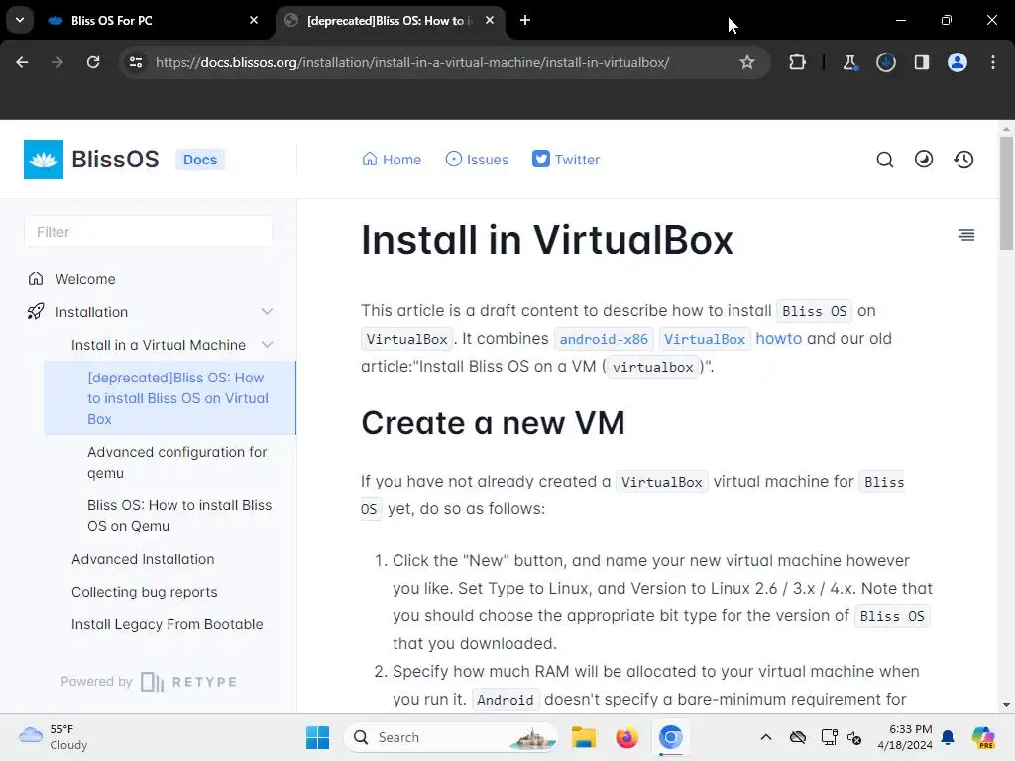The width and height of the screenshot is (1015, 761).
Task: Collapse Install in a Virtual Machine chevron
Action: click(x=267, y=344)
